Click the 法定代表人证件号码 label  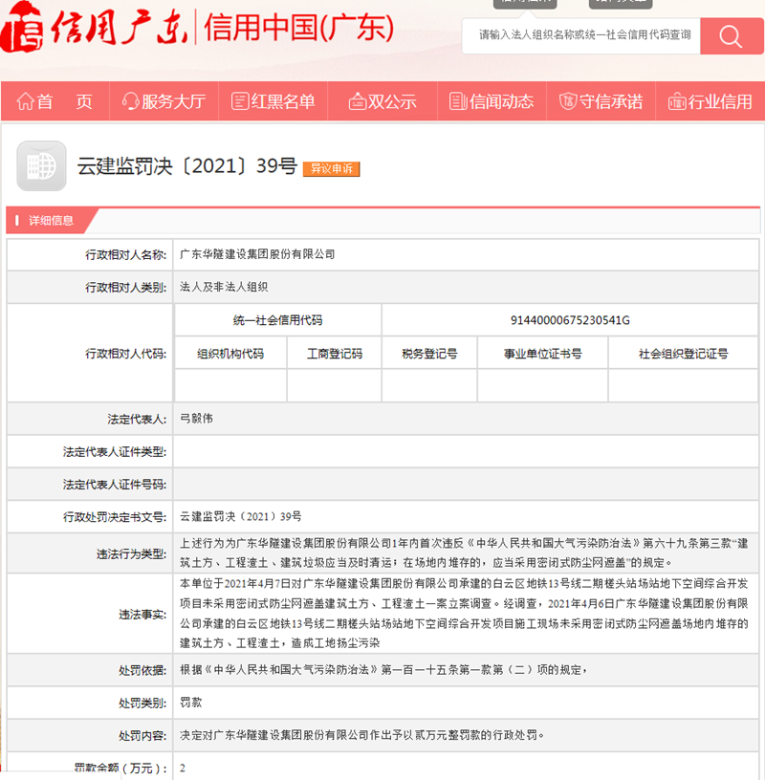pyautogui.click(x=115, y=484)
